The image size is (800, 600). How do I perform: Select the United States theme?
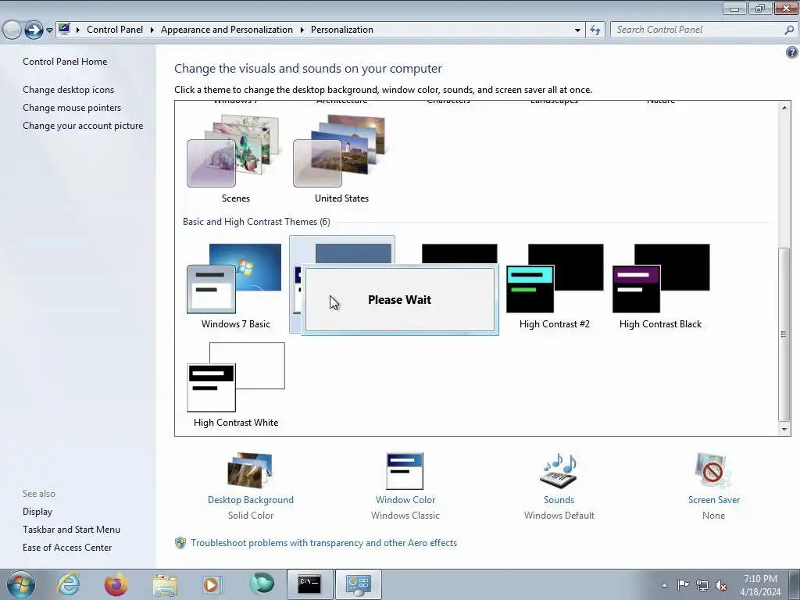341,152
